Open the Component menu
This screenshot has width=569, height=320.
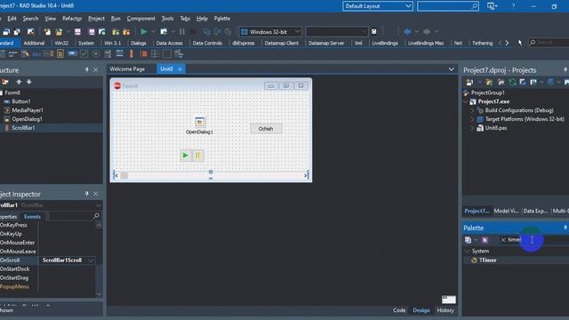tap(140, 19)
